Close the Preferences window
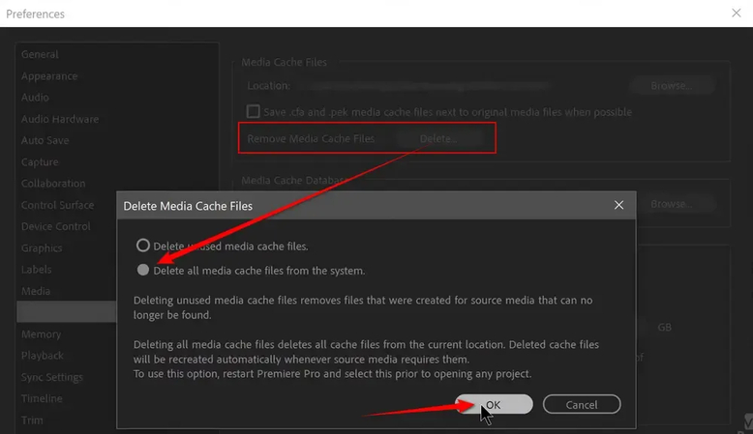Image resolution: width=753 pixels, height=434 pixels. 736,13
